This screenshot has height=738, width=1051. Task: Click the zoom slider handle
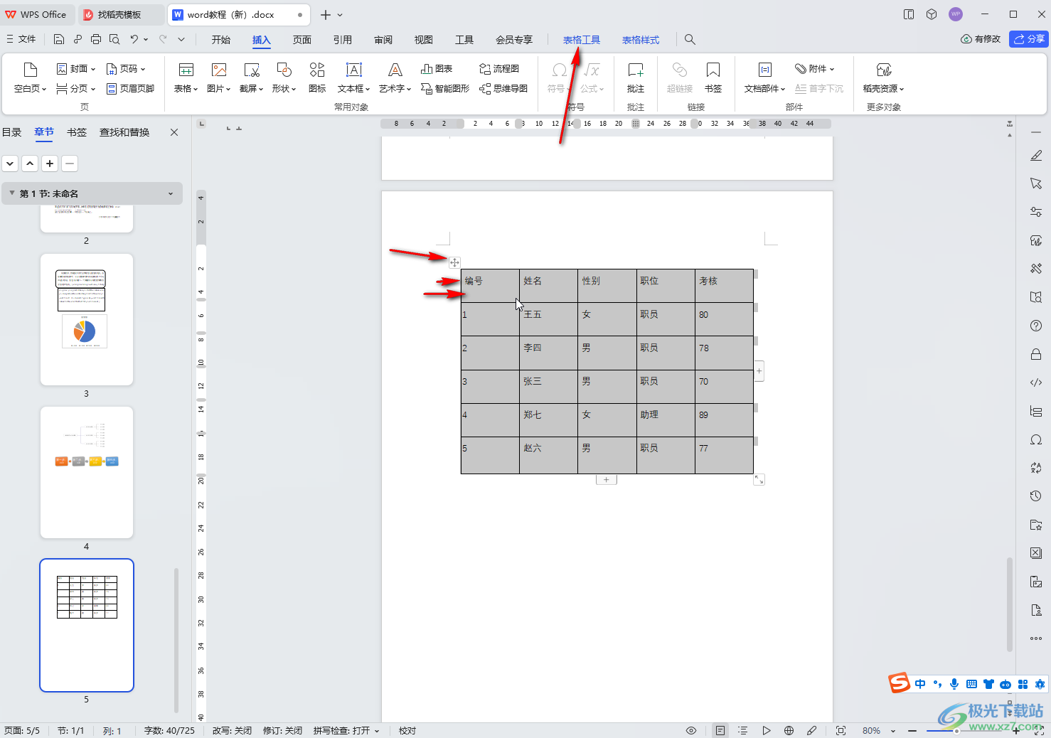click(x=957, y=731)
